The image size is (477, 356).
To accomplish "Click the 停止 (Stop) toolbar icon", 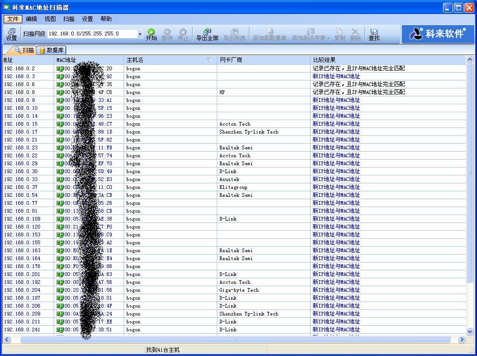I will pos(183,34).
